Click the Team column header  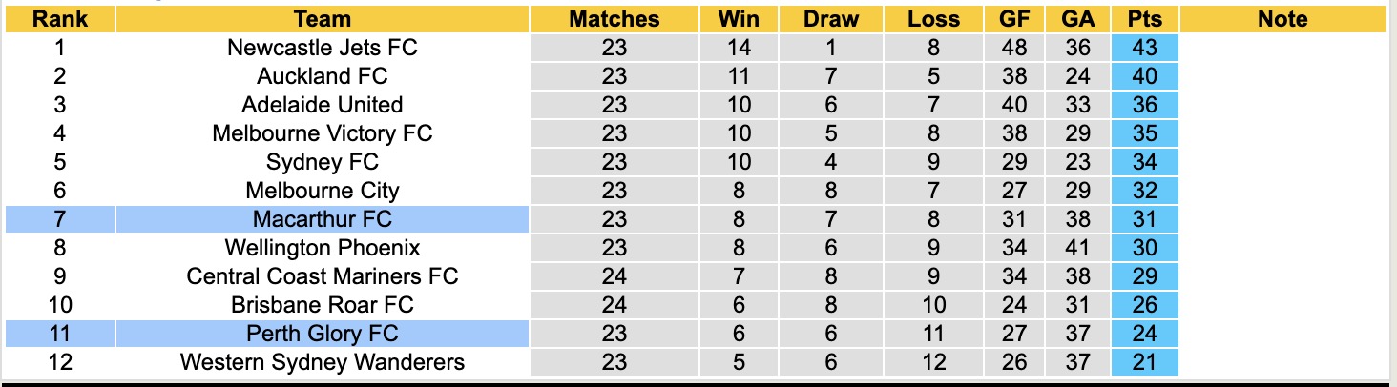(323, 19)
